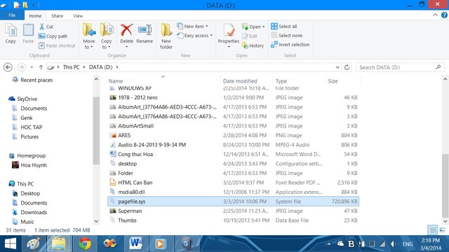Screen dimensions: 449x252
Task: Select the Cong thuc Hoa document
Action: click(x=233, y=154)
